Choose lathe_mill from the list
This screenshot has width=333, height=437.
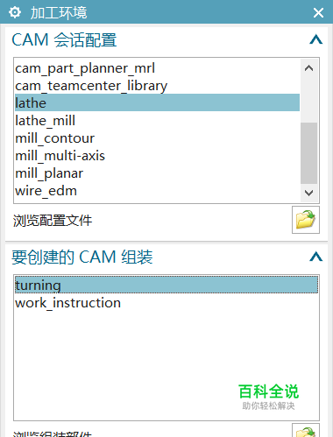tap(157, 121)
